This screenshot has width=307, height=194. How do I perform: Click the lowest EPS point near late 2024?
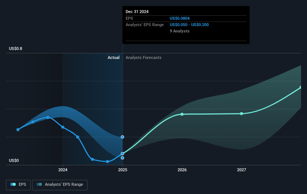107,162
